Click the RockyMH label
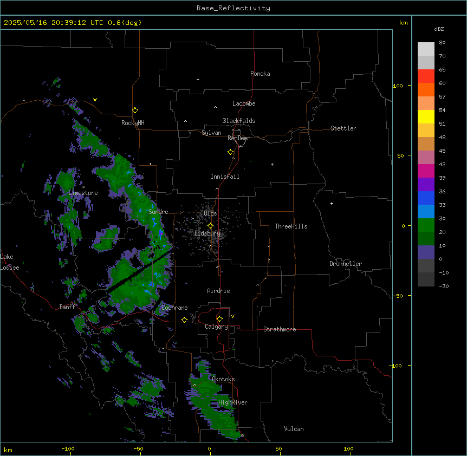 pos(133,123)
